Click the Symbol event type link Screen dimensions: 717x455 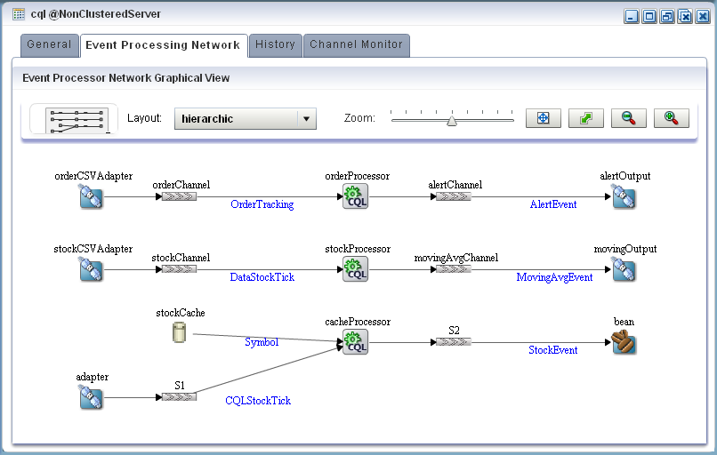point(262,342)
